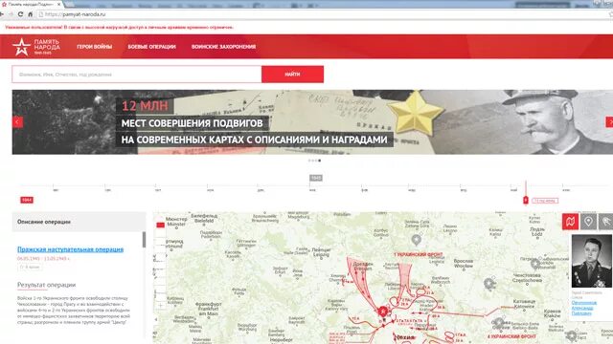The width and height of the screenshot is (613, 344).
Task: Click the red flag icon on map's left edge
Action: [160, 226]
